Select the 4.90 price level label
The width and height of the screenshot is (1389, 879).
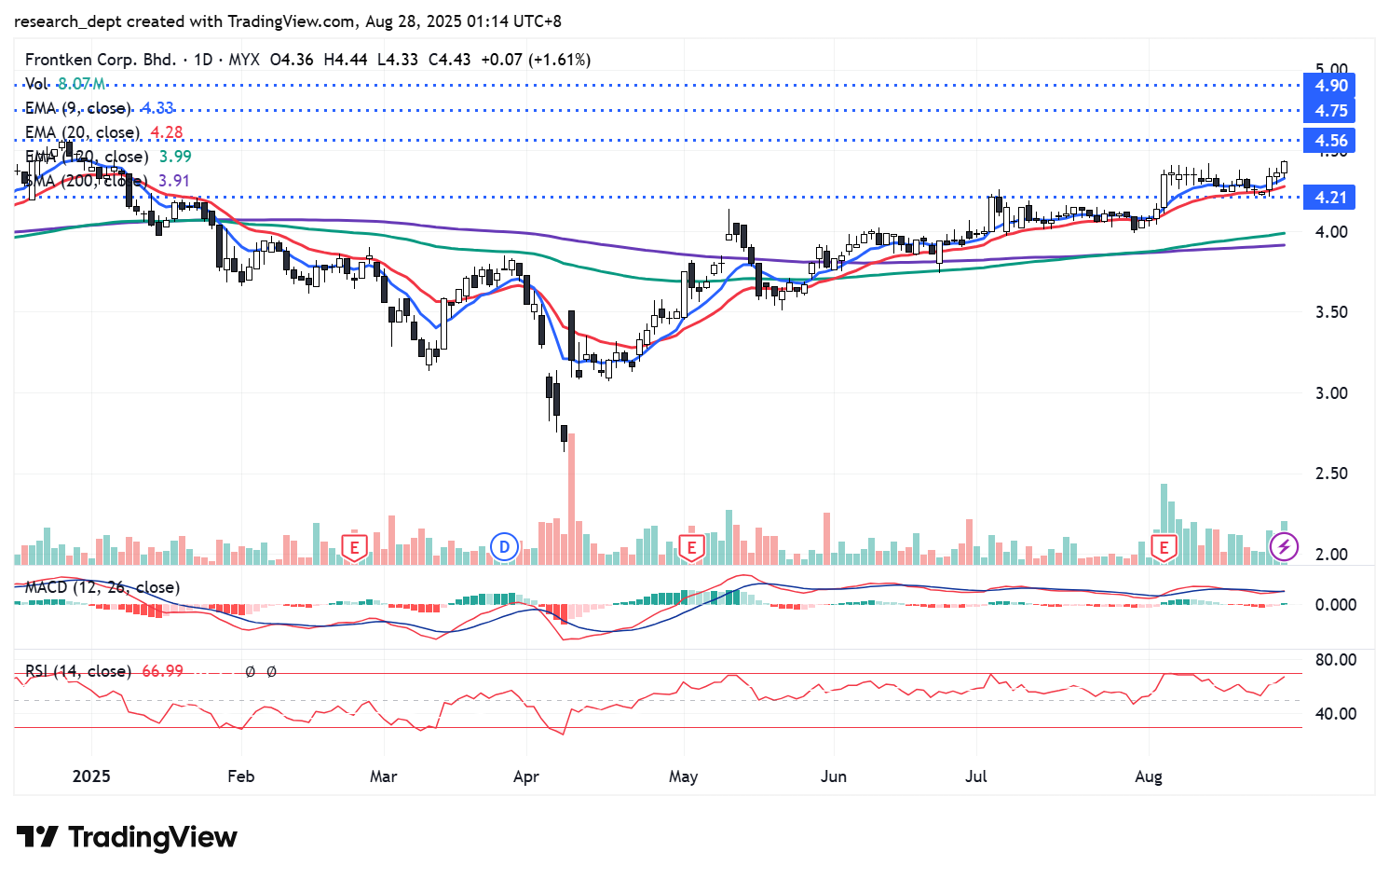pos(1331,86)
